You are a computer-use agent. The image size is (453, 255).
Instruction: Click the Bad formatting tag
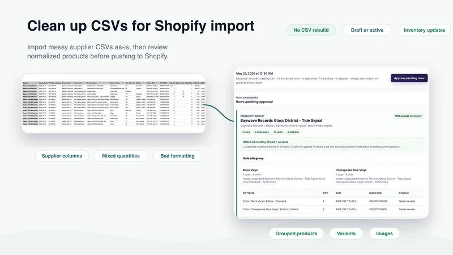coord(177,156)
